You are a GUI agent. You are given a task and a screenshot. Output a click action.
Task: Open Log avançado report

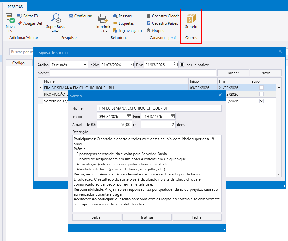point(127,31)
